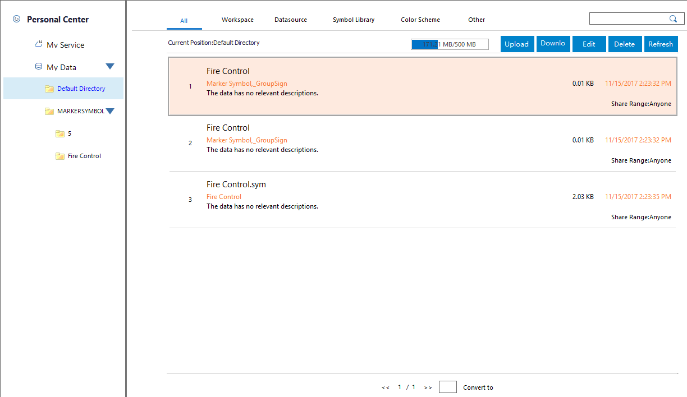This screenshot has width=687, height=397.
Task: Click the storage usage progress bar
Action: tap(450, 44)
